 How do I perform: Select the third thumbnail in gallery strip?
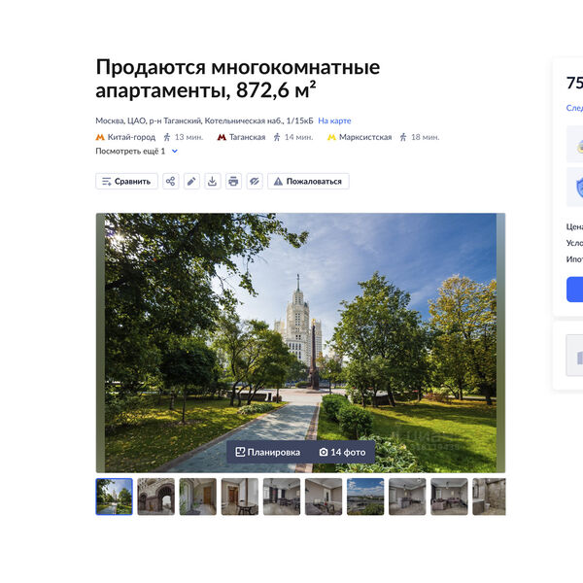point(197,496)
